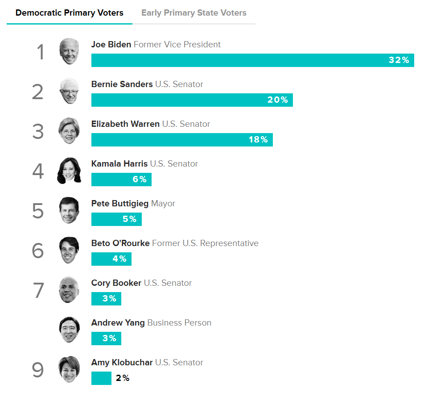Click Kamala Harris' portrait image
424x393 pixels.
pyautogui.click(x=69, y=171)
